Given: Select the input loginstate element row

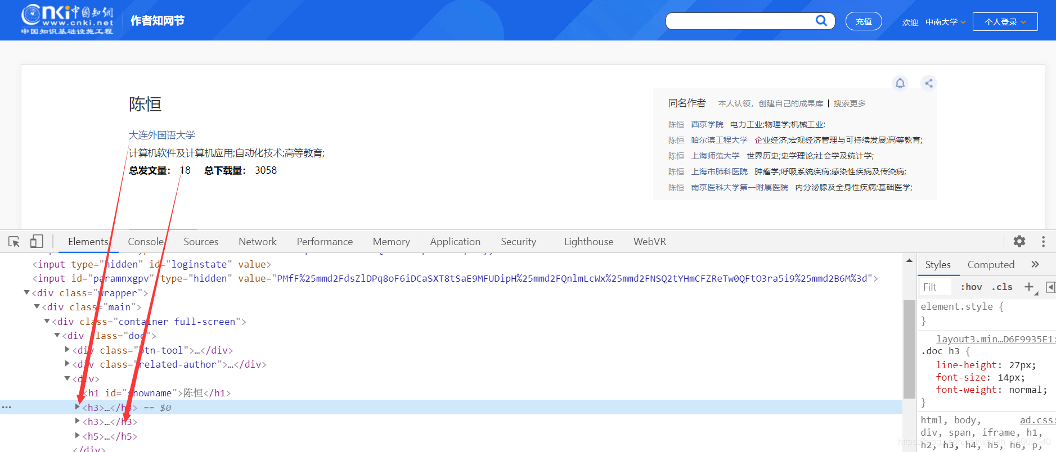Looking at the screenshot, I should 151,264.
